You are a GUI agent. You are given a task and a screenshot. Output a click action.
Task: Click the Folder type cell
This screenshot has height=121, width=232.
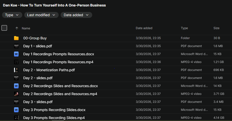(x=185, y=38)
